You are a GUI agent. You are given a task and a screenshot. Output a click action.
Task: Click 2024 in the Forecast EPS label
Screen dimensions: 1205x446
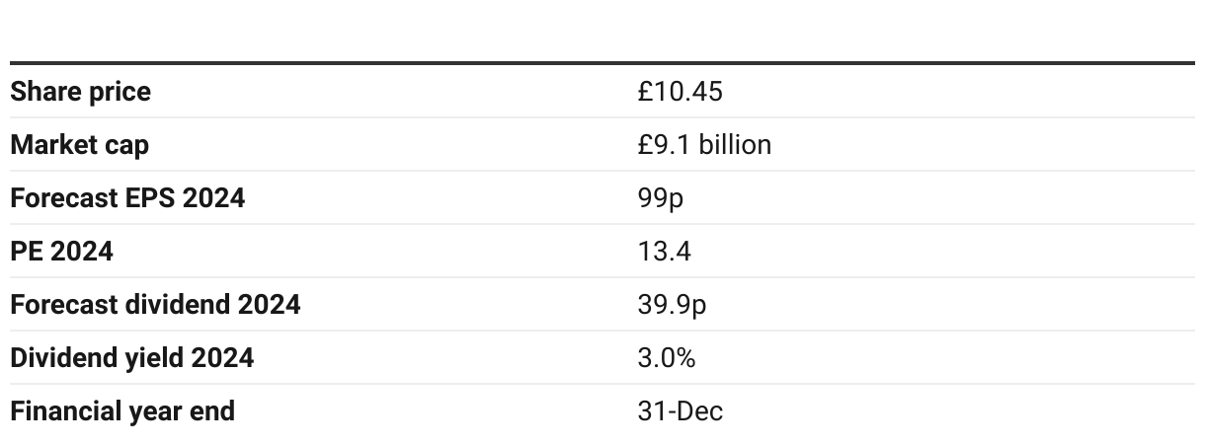[212, 198]
